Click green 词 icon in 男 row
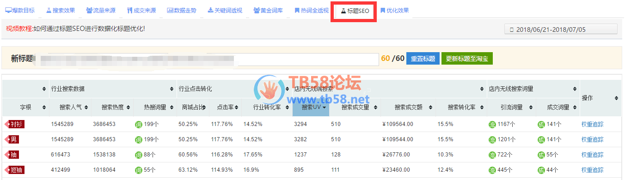 pyautogui.click(x=138, y=139)
